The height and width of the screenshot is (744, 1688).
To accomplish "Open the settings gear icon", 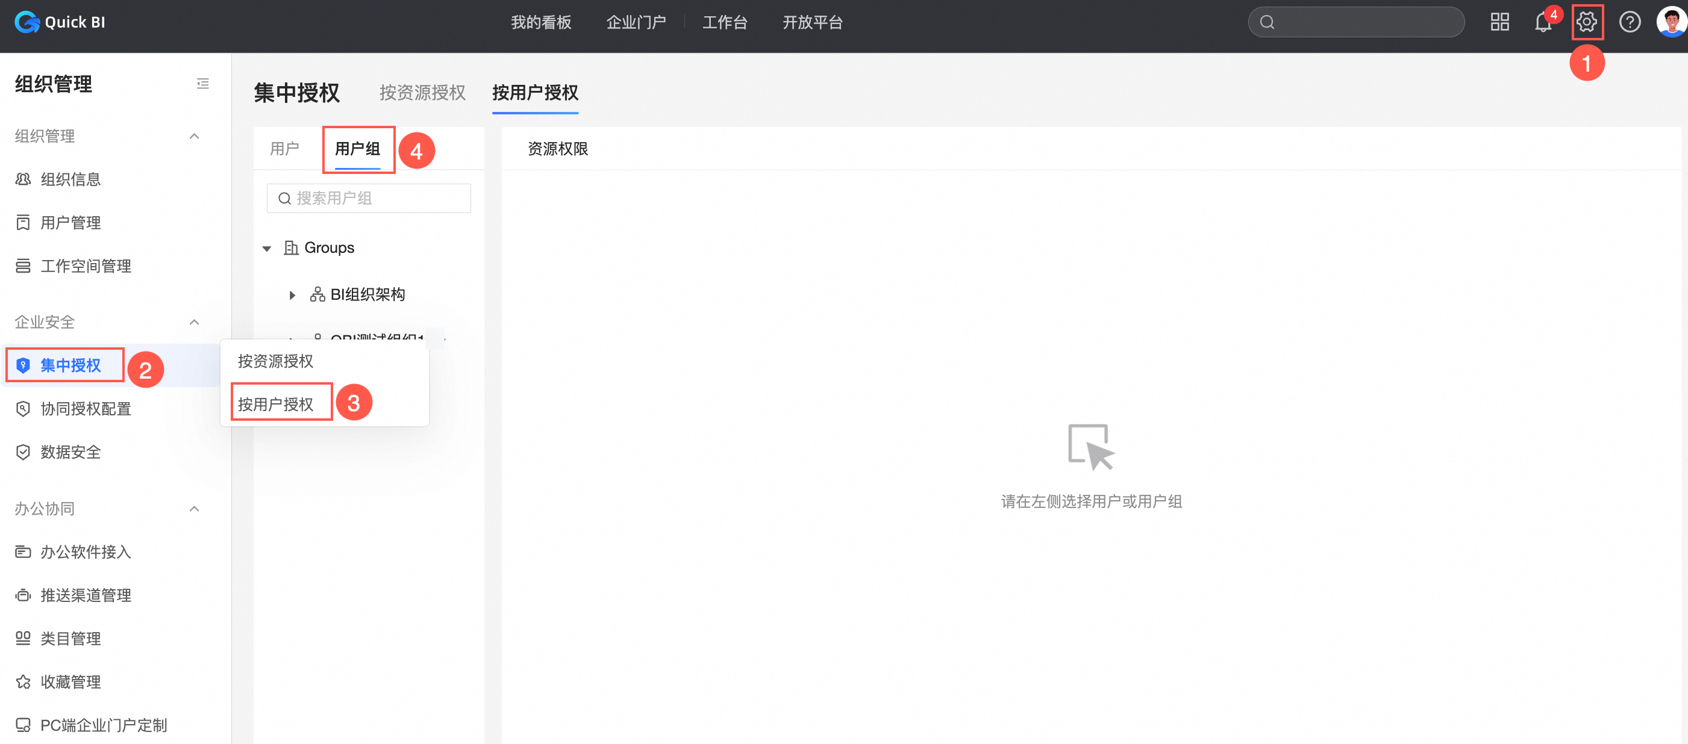I will (1586, 22).
